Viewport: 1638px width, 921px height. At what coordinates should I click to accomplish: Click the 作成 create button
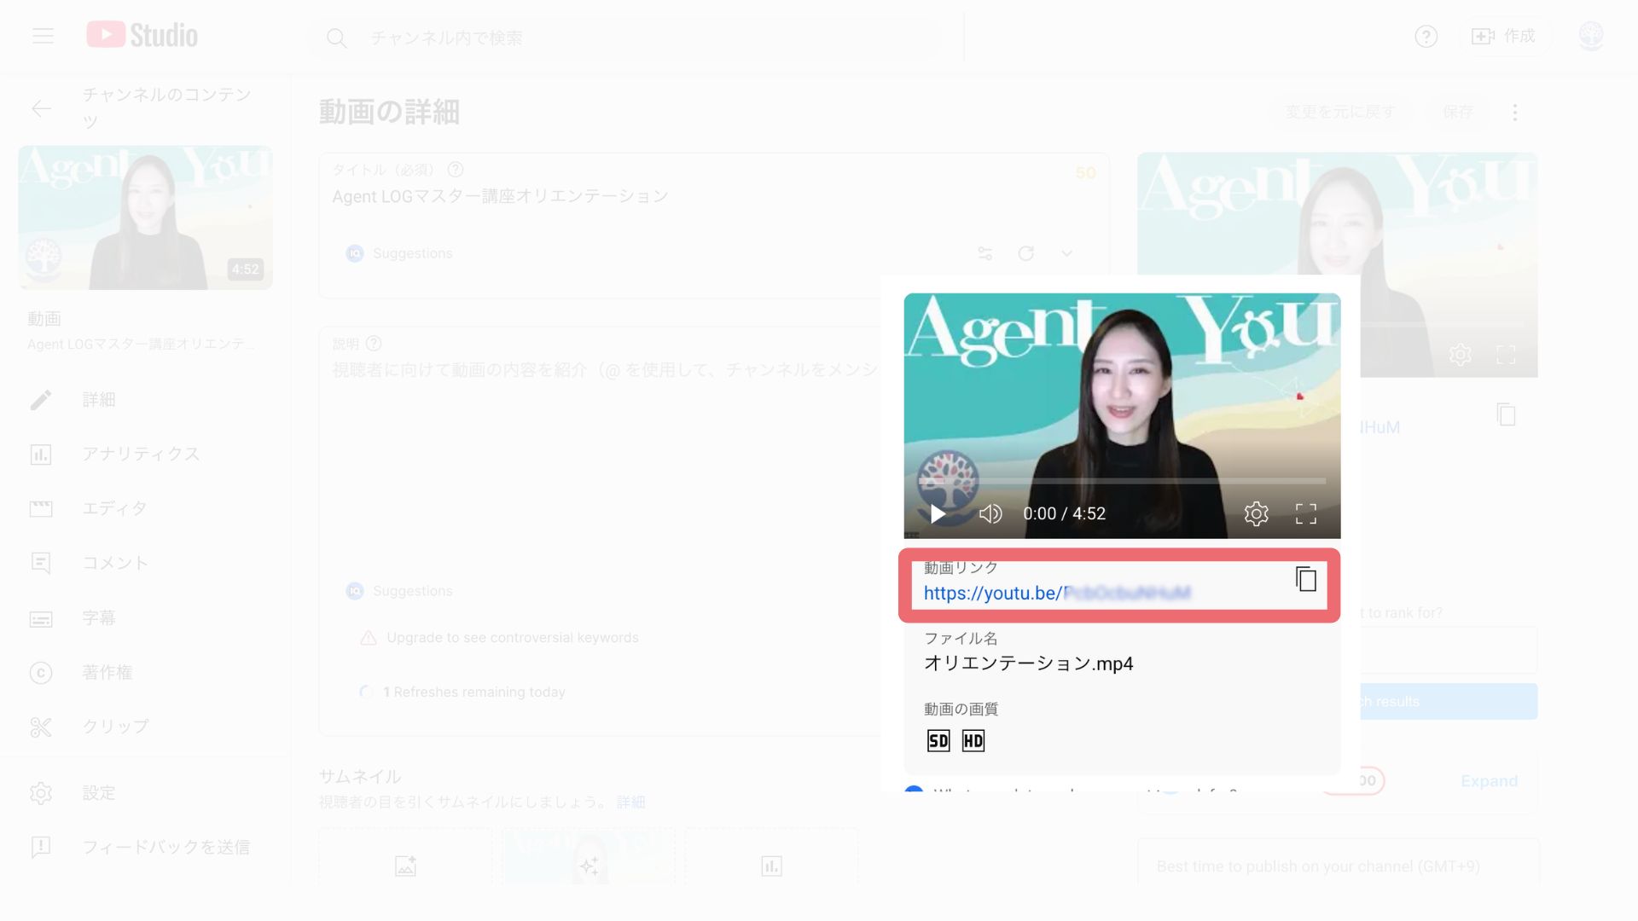[x=1503, y=36]
